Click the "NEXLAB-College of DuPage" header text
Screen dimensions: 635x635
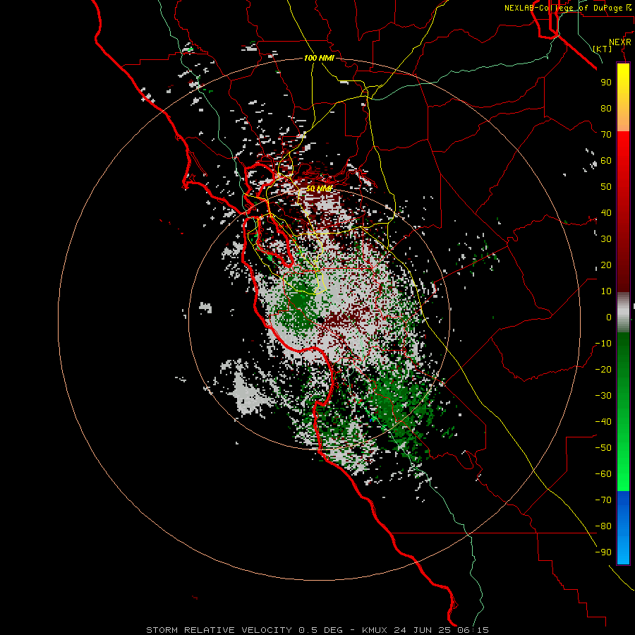(563, 8)
